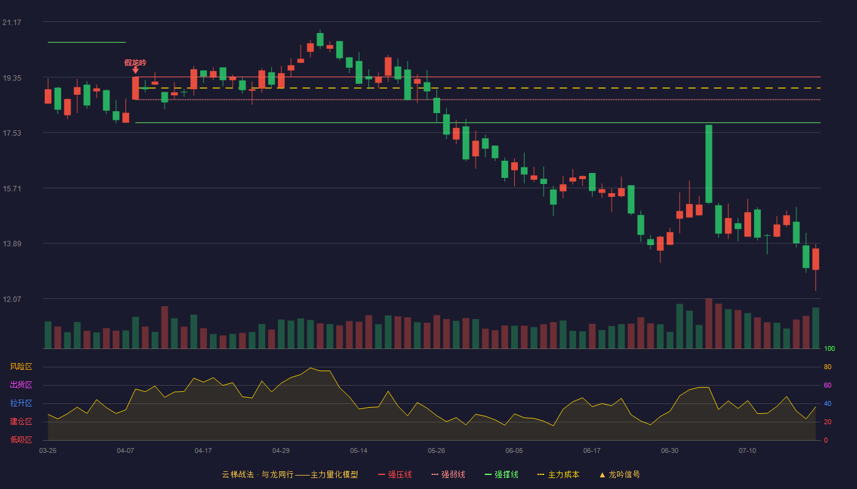Toggle the 强压线 legend entry
The image size is (857, 489).
click(395, 474)
